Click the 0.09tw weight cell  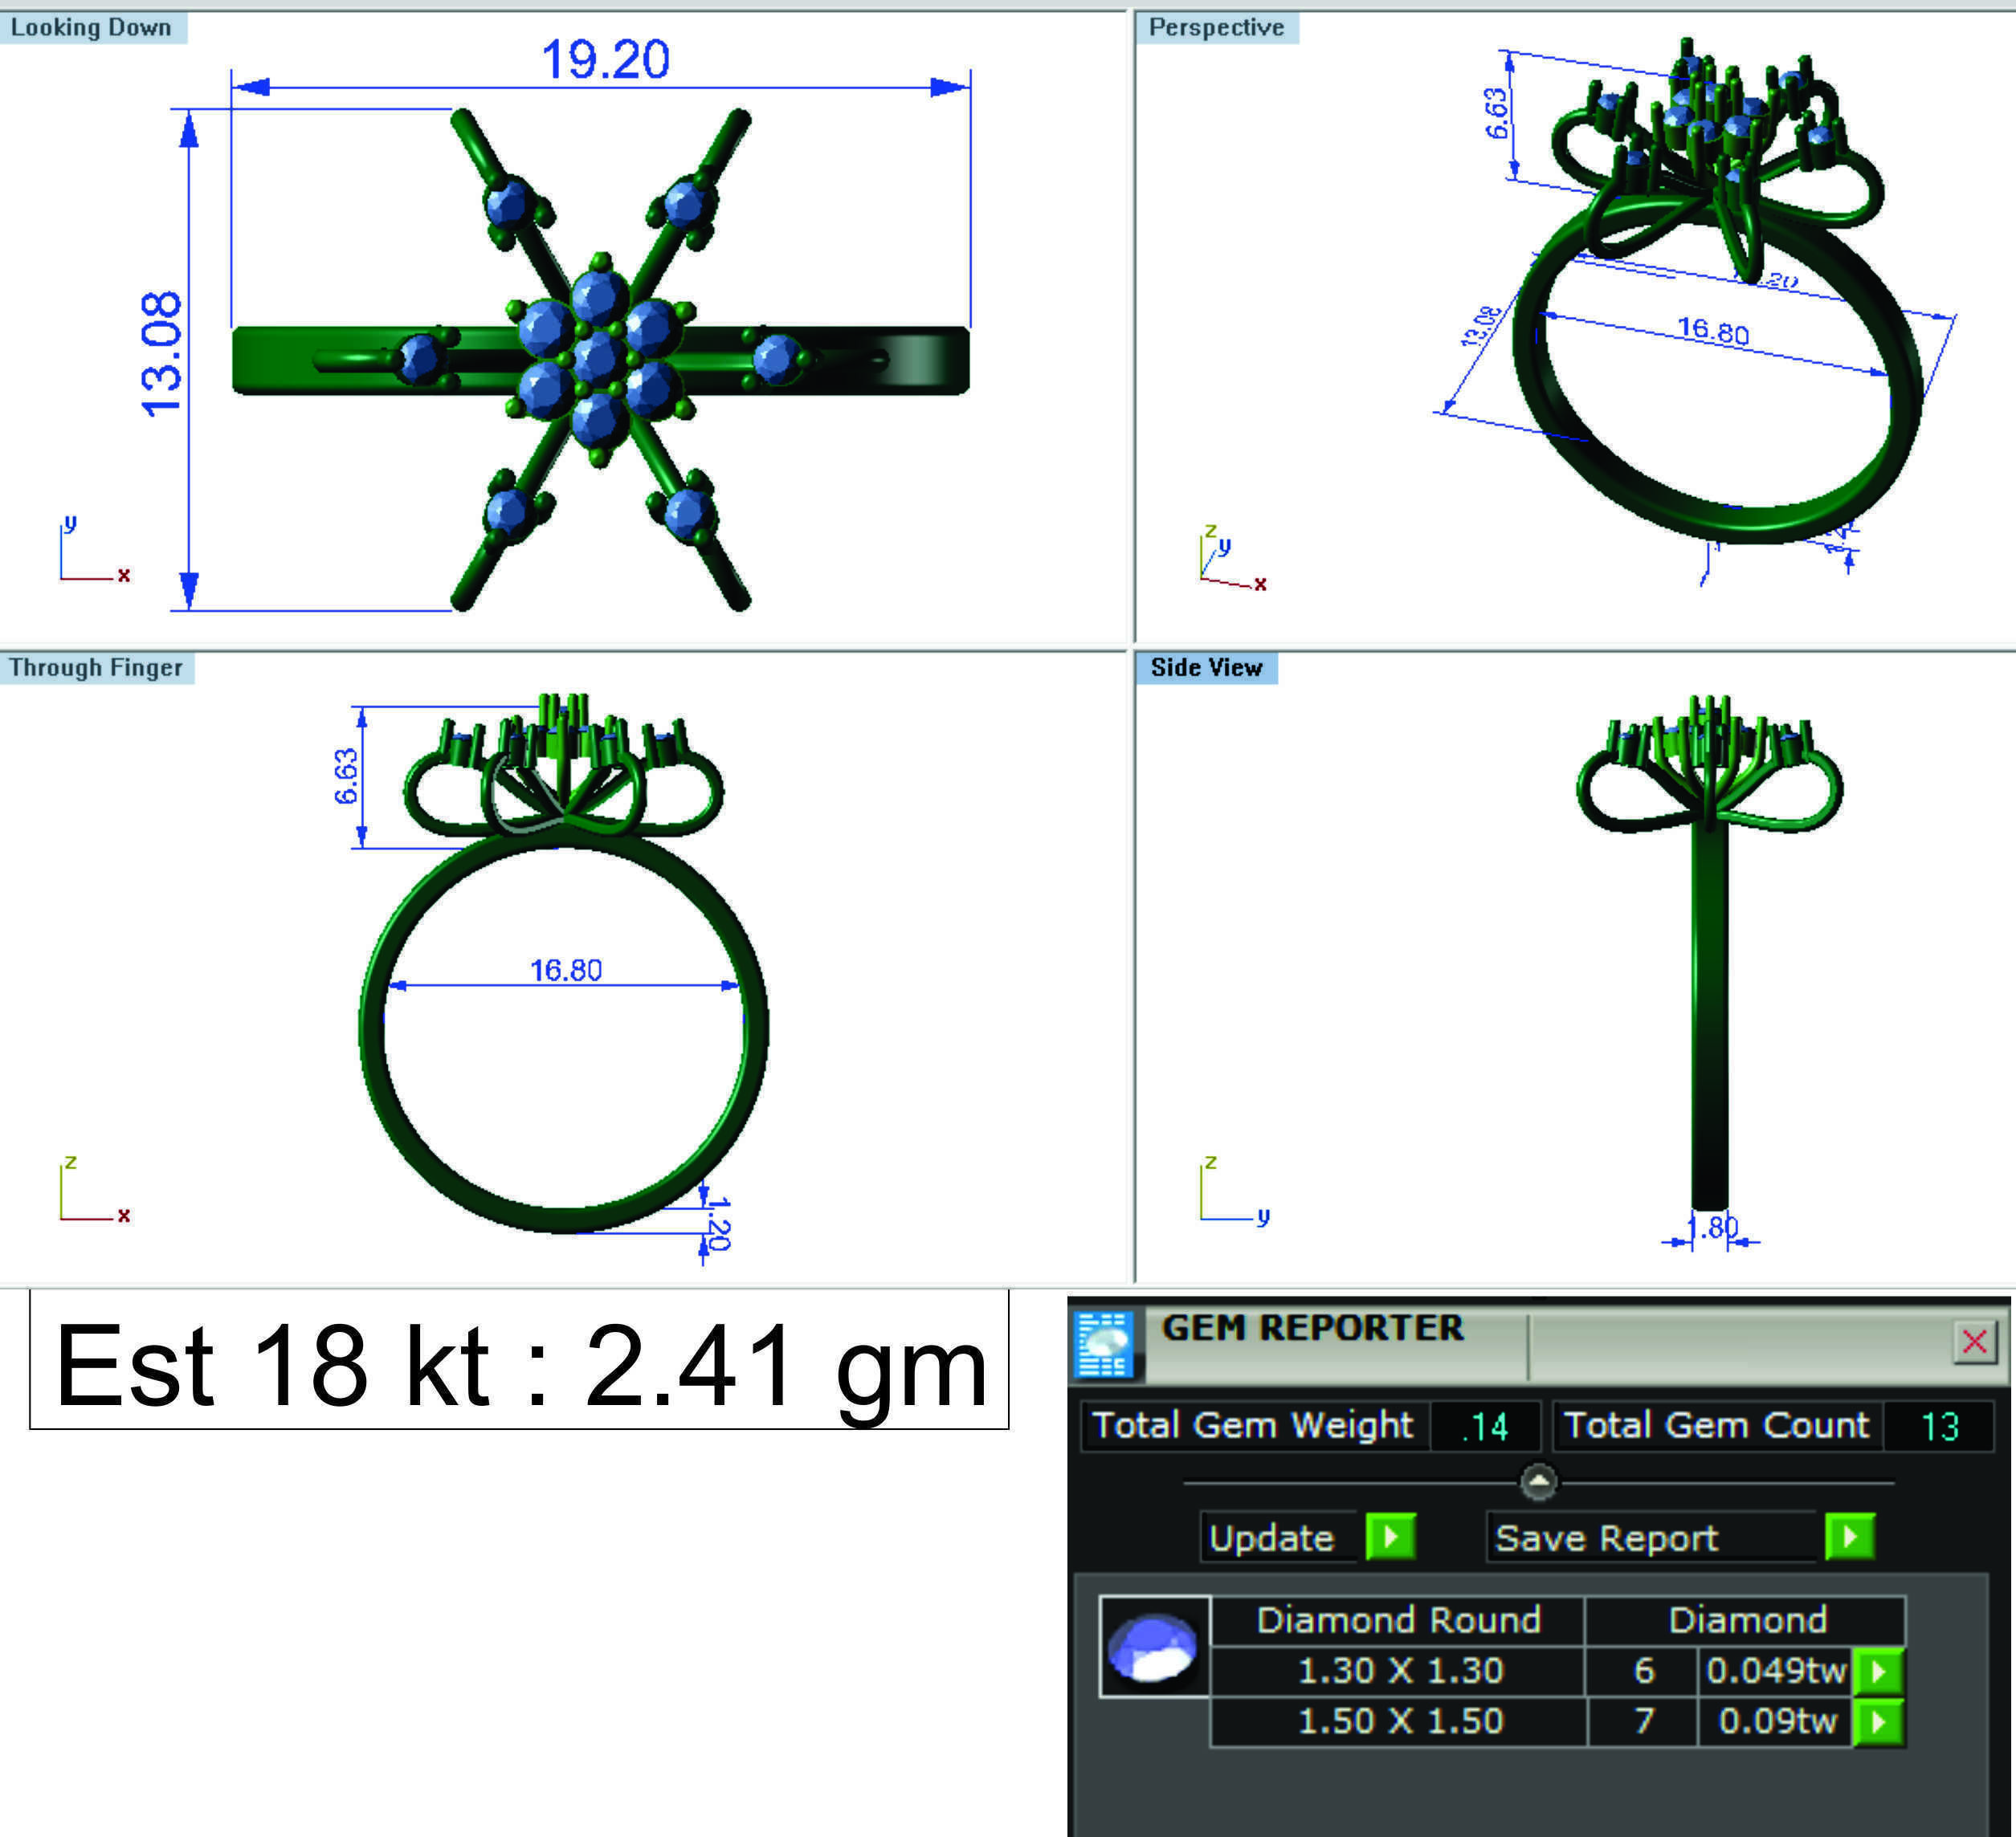coord(1776,1721)
